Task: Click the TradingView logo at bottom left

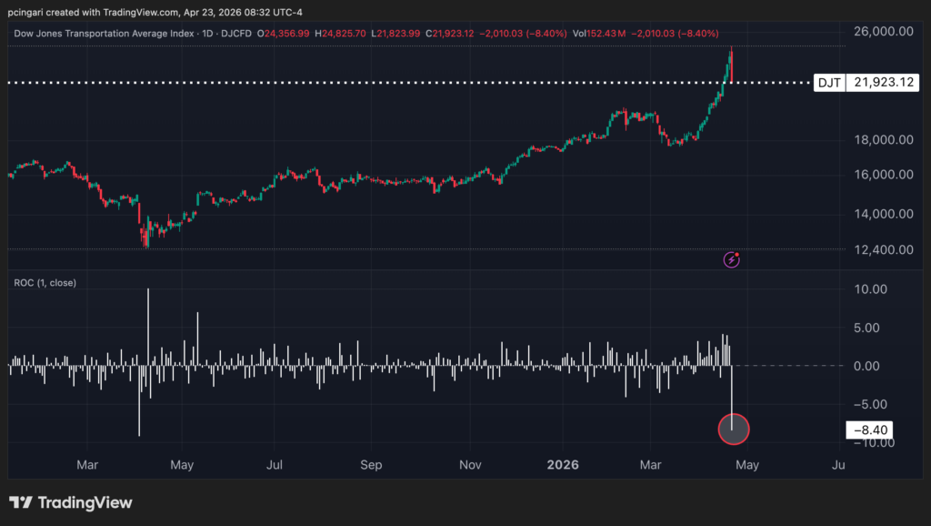Action: point(68,502)
